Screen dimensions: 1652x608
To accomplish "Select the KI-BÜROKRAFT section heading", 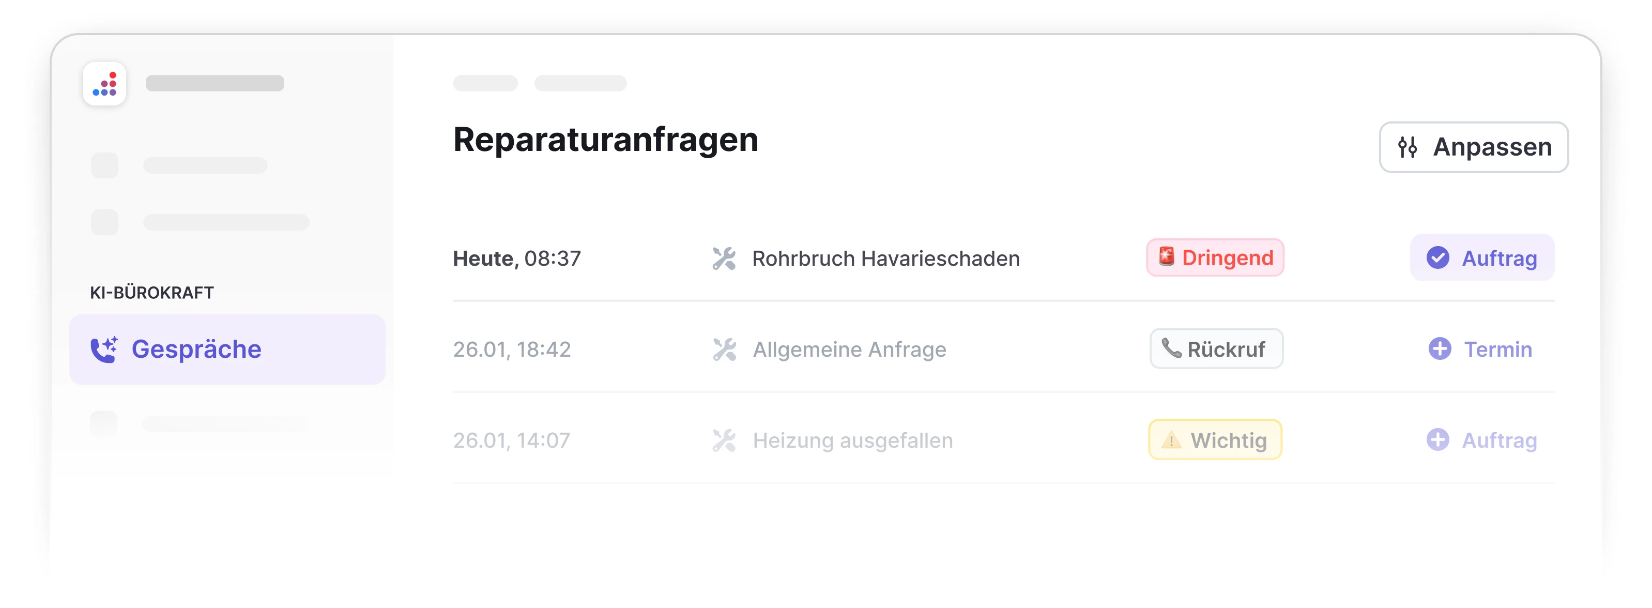I will (x=151, y=293).
